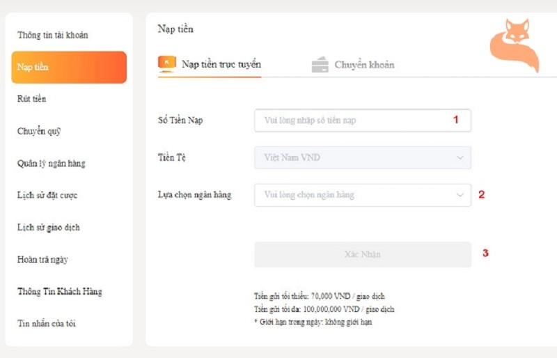Click the fox logo
Viewport: 557px width, 358px height.
515,45
